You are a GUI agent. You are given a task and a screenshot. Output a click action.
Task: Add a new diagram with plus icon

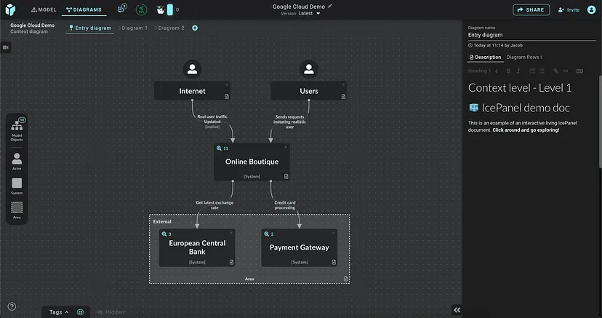[x=195, y=28]
